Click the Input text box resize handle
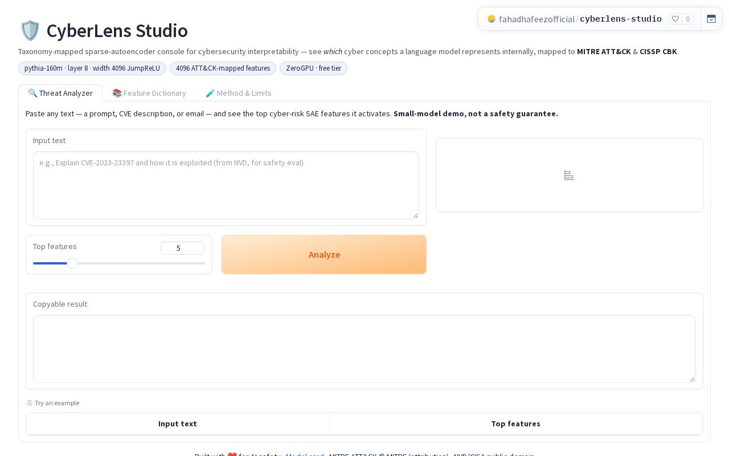The width and height of the screenshot is (729, 456). [415, 215]
